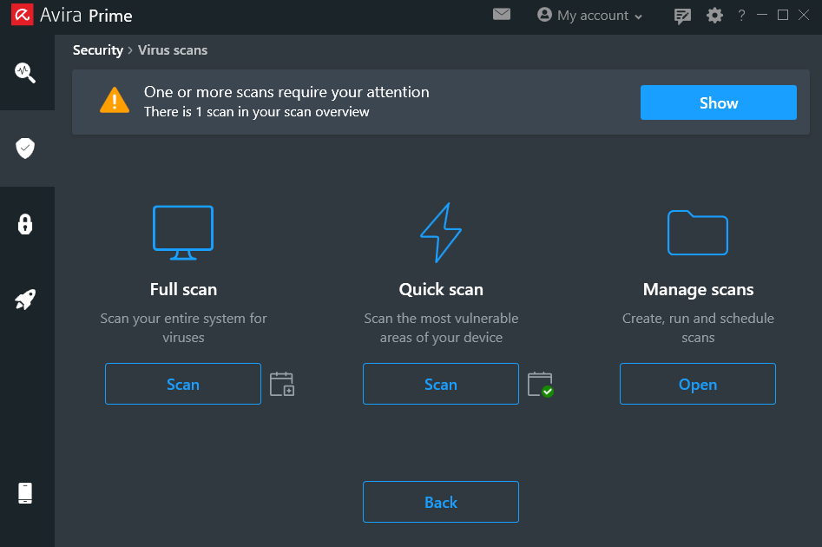Click the Quick scan heading
Viewport: 822px width, 547px height.
pyautogui.click(x=441, y=289)
